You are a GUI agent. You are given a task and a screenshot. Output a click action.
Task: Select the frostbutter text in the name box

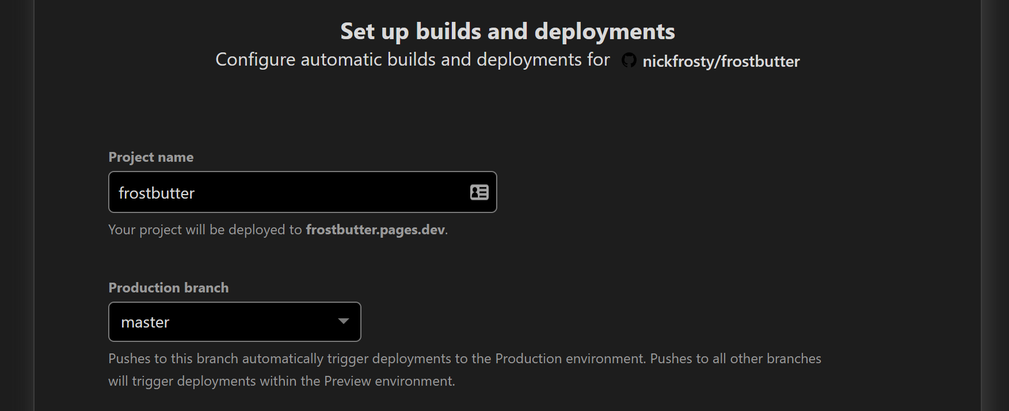[x=156, y=192]
